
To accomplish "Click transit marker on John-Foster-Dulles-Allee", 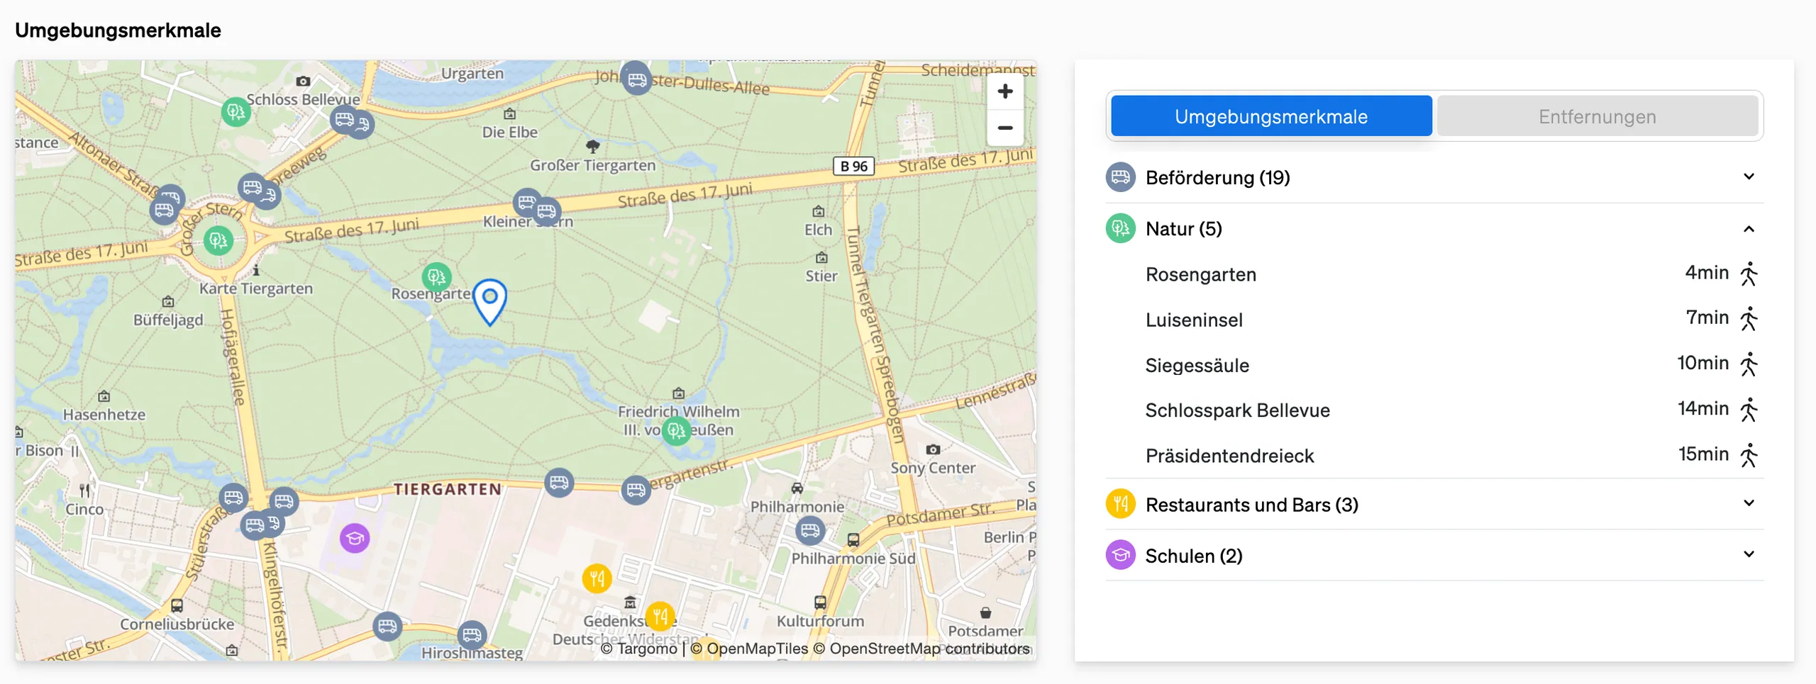I will pos(636,79).
